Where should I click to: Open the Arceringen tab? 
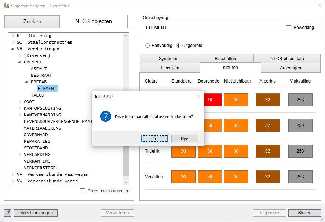click(291, 68)
